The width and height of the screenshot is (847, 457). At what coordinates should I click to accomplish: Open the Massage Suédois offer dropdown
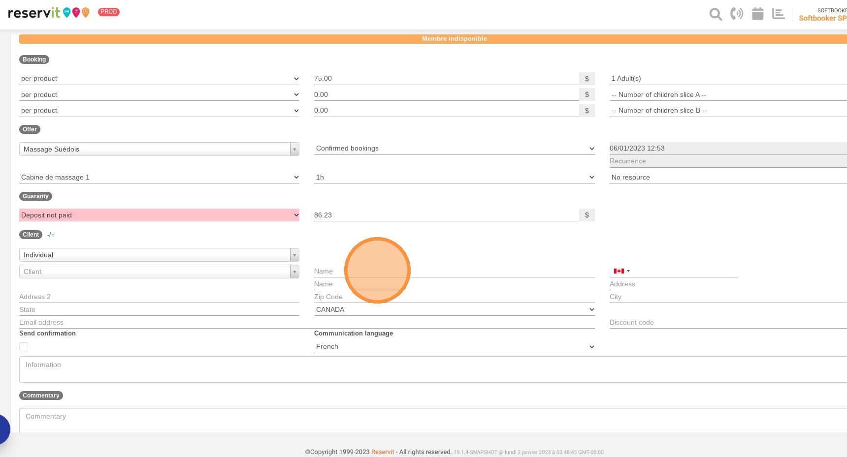159,149
